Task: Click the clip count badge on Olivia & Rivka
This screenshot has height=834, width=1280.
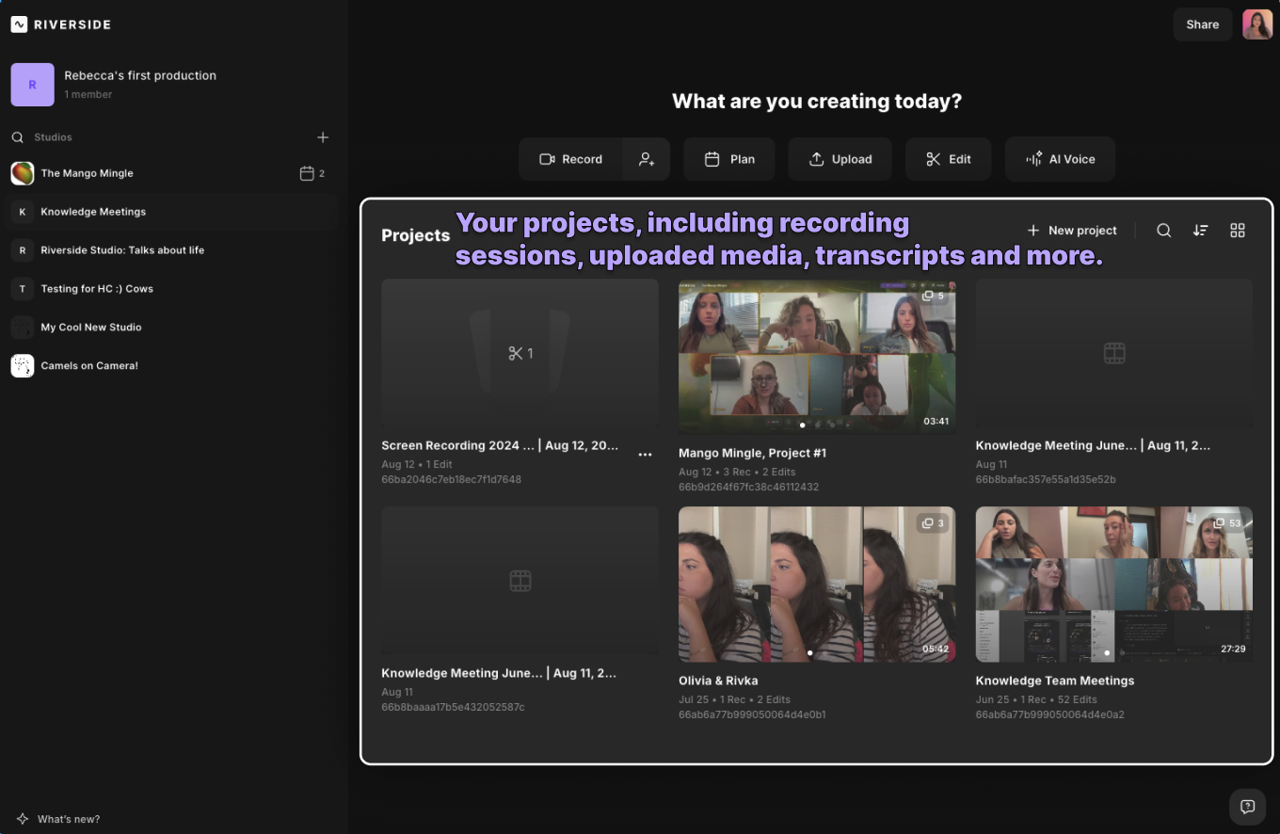Action: 933,523
